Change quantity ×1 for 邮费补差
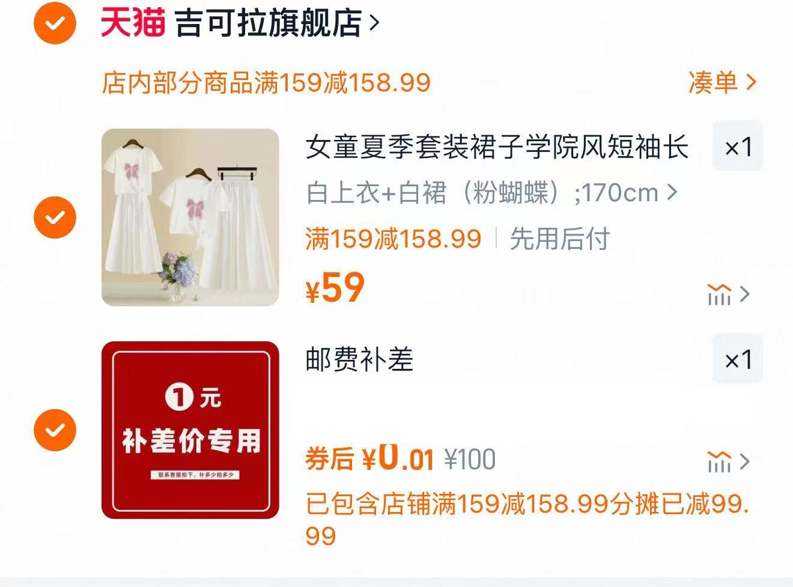 (x=738, y=359)
